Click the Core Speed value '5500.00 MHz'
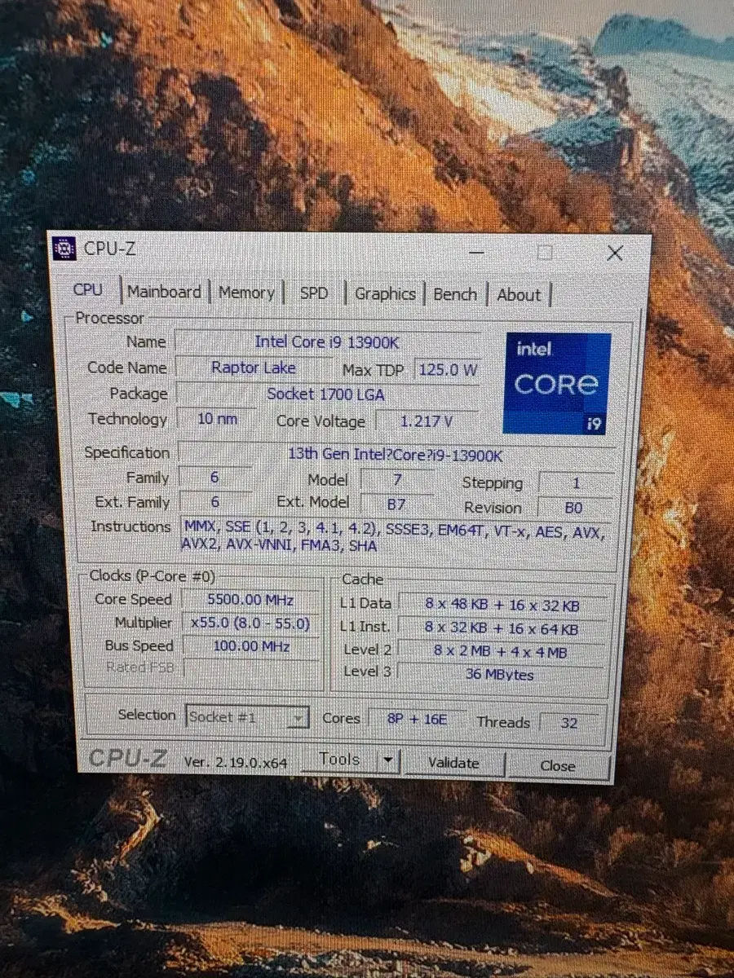The height and width of the screenshot is (978, 734). 250,600
